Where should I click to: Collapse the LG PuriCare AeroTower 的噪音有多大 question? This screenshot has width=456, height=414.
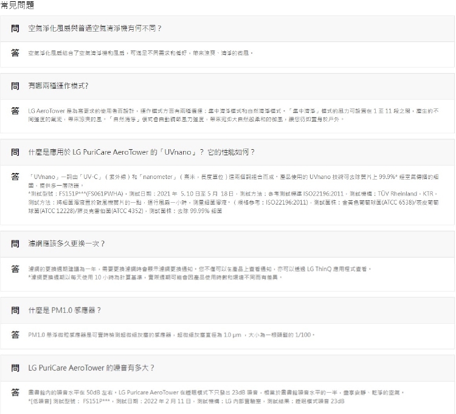(91, 368)
